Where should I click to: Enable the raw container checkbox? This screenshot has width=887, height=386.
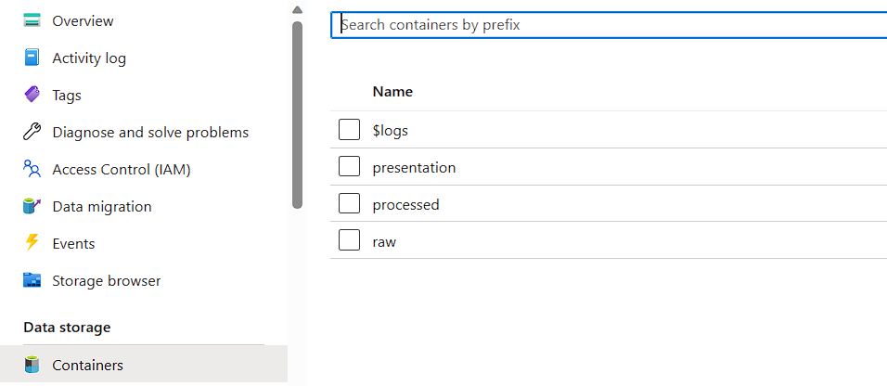[349, 240]
